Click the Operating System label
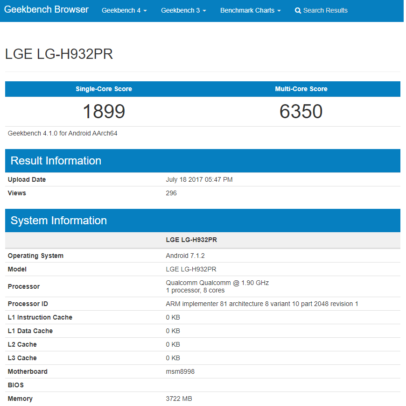Image resolution: width=406 pixels, height=406 pixels. [x=35, y=256]
